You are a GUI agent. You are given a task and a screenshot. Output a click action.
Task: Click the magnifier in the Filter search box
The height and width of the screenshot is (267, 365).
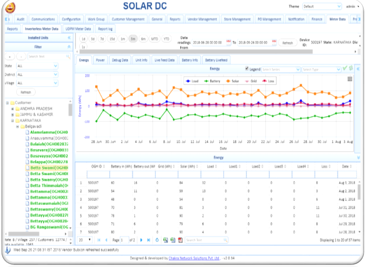coord(68,56)
